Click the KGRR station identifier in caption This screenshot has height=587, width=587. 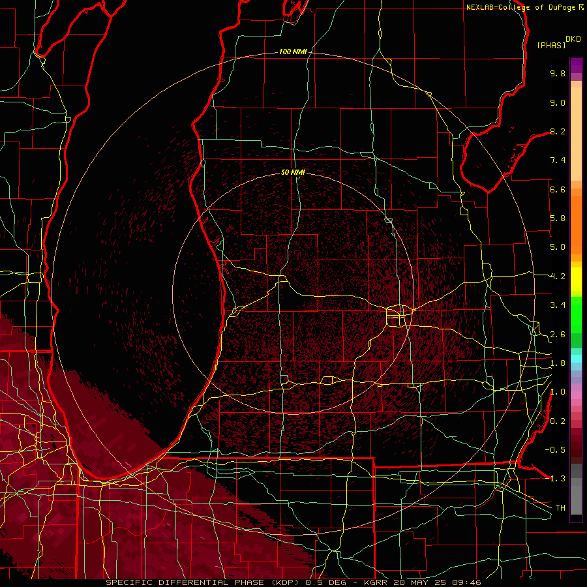tap(374, 582)
